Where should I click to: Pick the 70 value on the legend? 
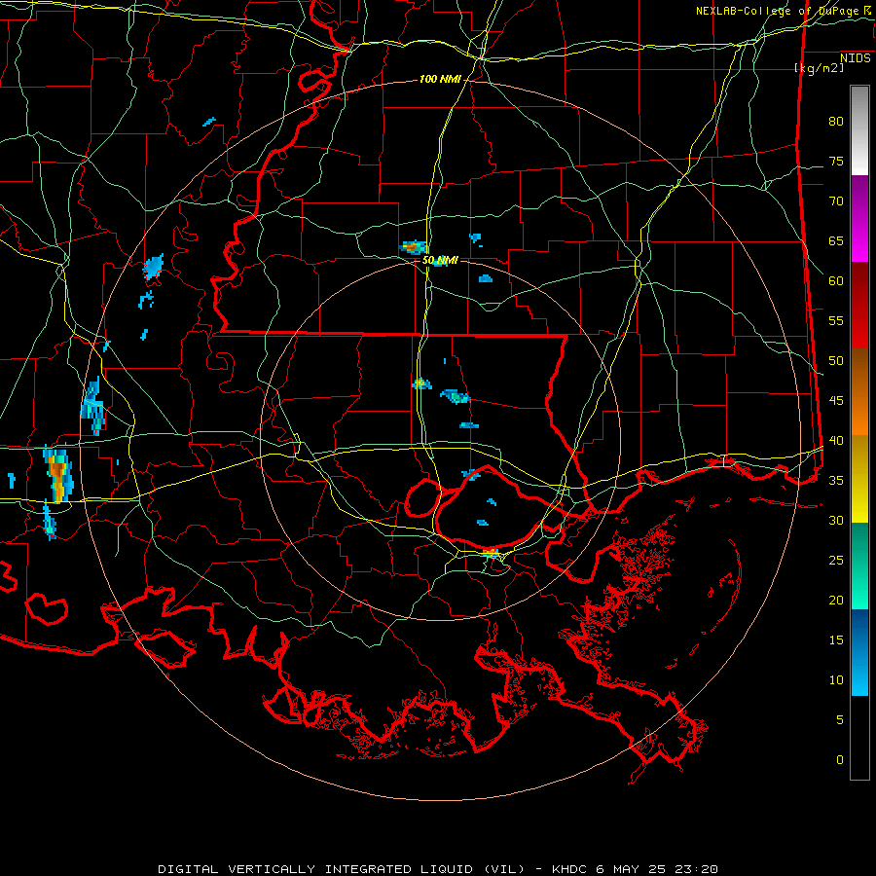coord(836,201)
